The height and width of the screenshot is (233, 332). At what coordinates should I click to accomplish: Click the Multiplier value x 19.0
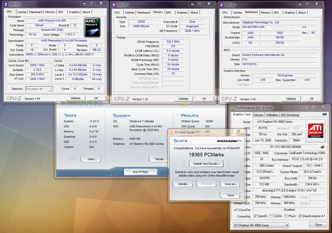coord(37,70)
